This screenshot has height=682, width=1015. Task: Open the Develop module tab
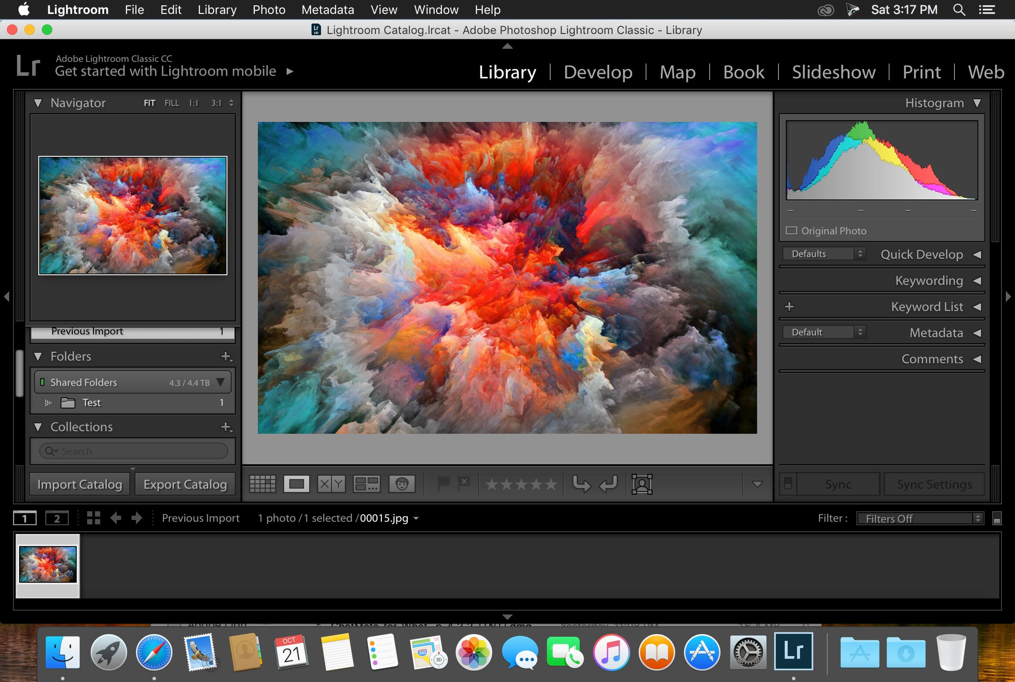(597, 71)
